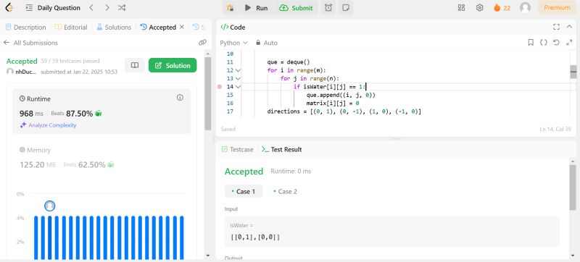Open settings gear icon
This screenshot has width=580, height=262.
pos(479,8)
